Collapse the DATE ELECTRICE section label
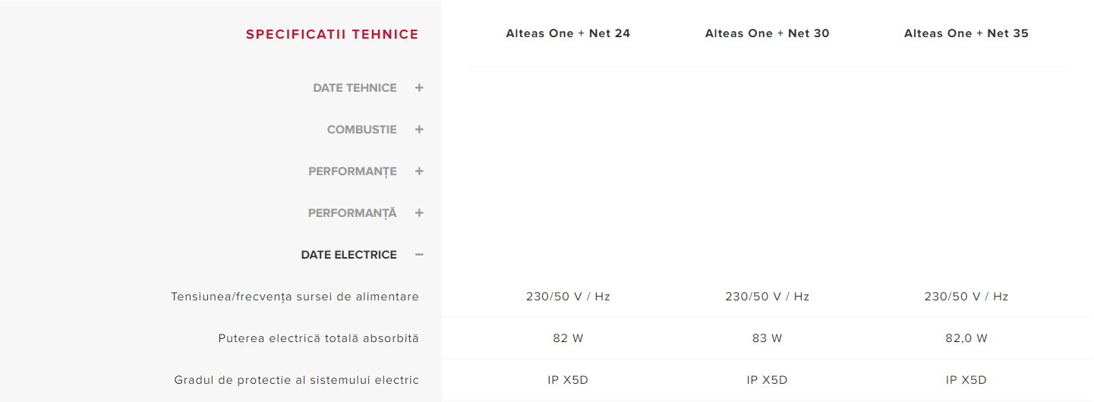 (348, 255)
